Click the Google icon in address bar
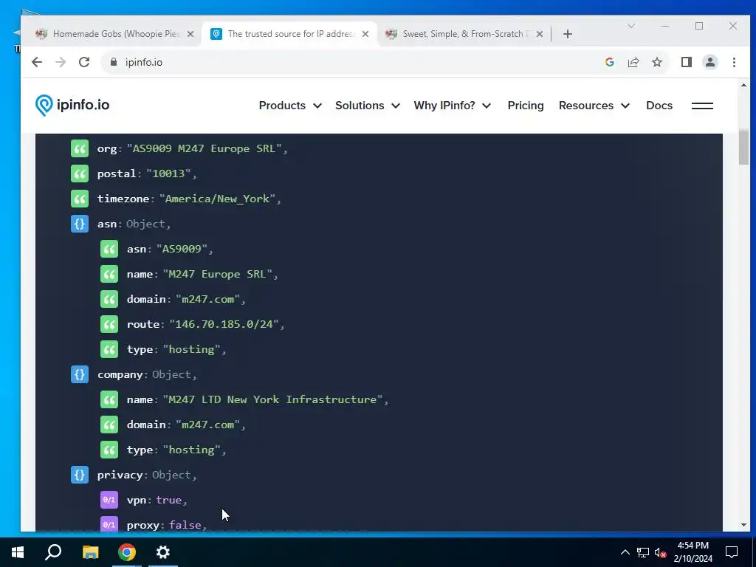This screenshot has width=756, height=567. 609,62
